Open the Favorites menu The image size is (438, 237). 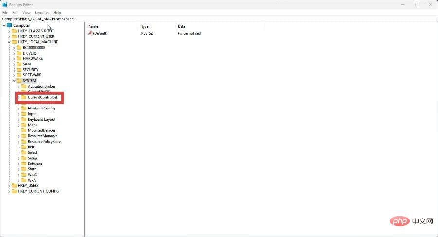(42, 13)
